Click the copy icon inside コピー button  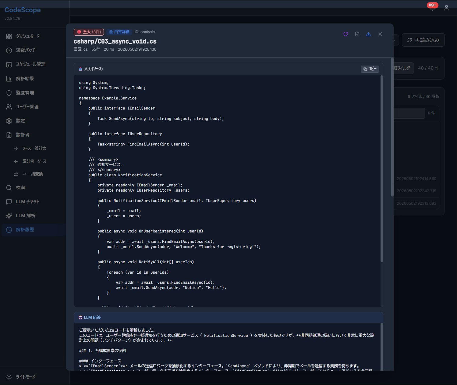(x=365, y=69)
